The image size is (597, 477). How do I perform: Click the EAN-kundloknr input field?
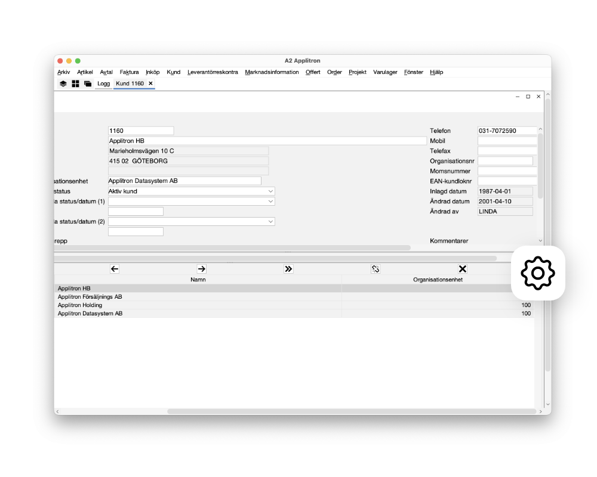pos(507,181)
